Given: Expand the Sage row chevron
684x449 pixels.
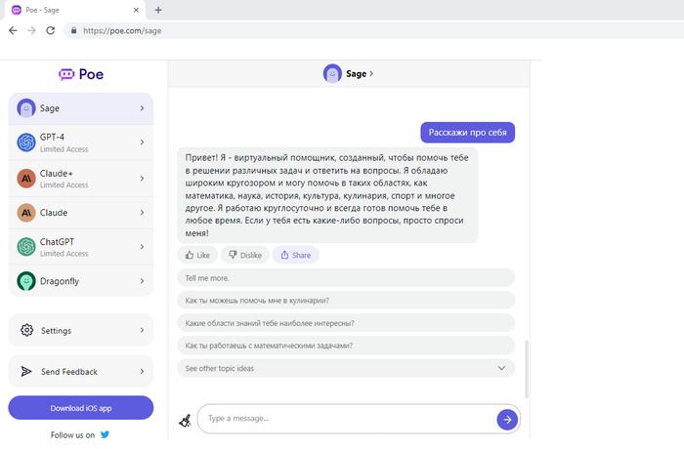Looking at the screenshot, I should (142, 108).
